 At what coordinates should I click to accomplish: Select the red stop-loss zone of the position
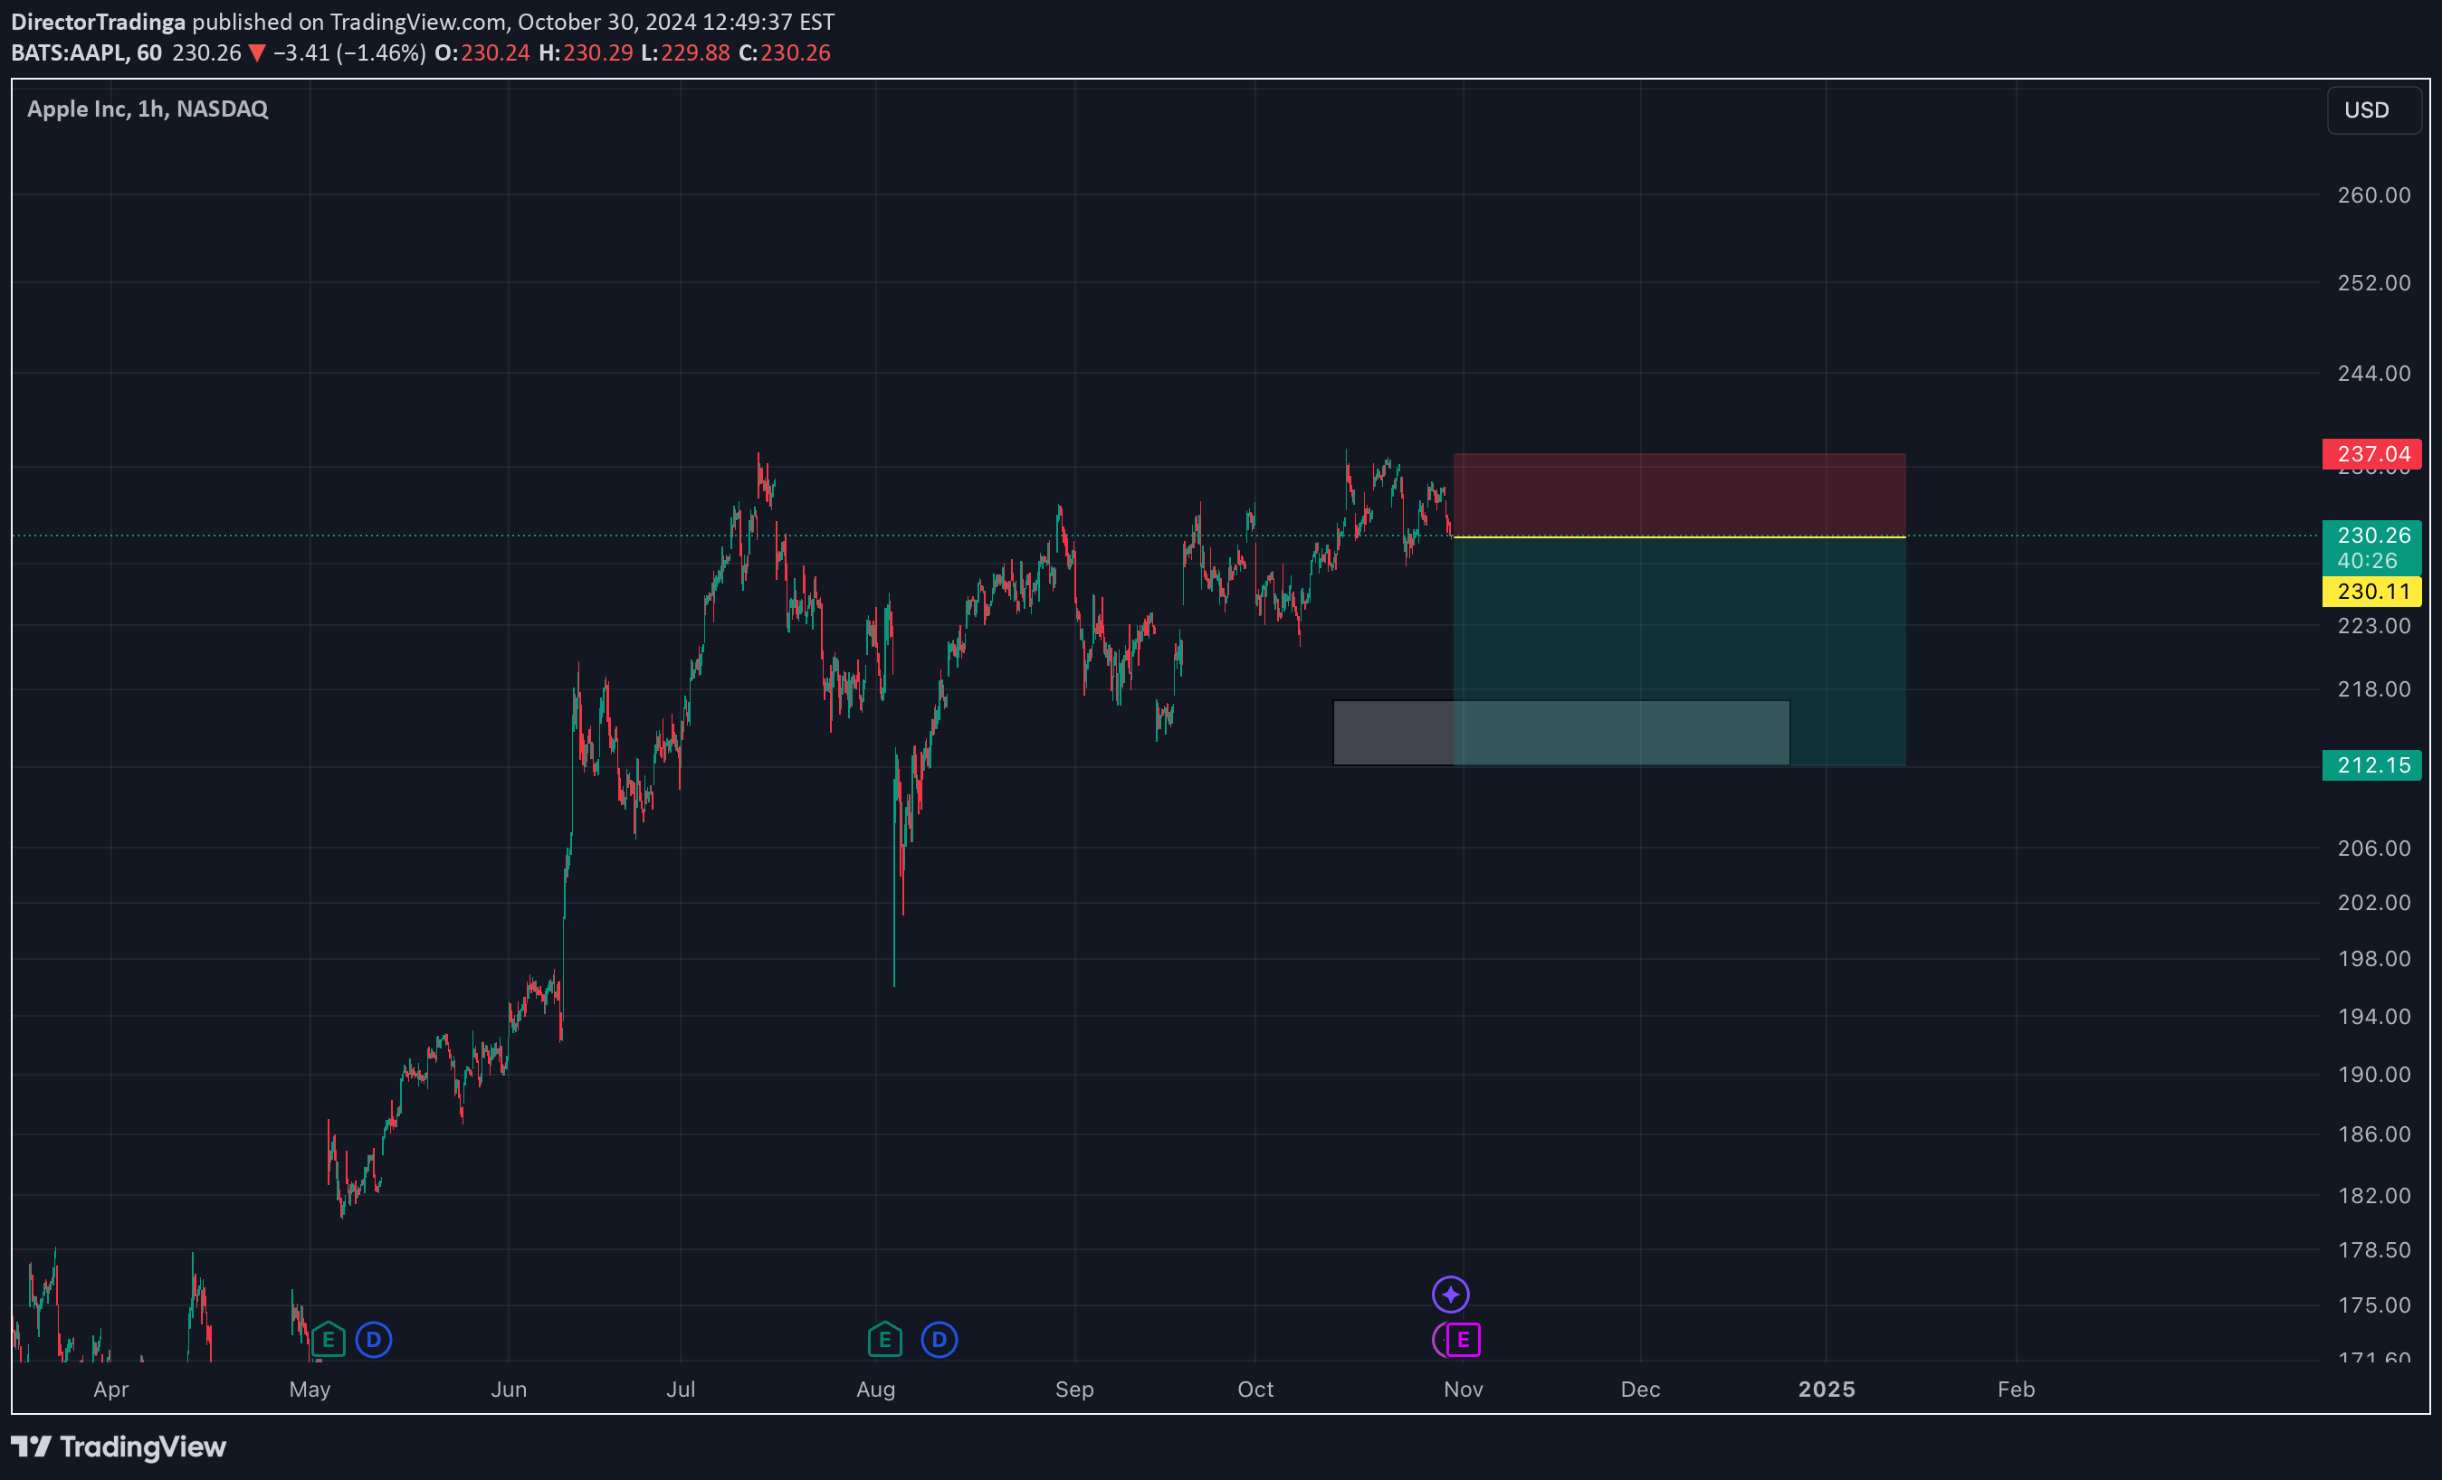click(1679, 494)
